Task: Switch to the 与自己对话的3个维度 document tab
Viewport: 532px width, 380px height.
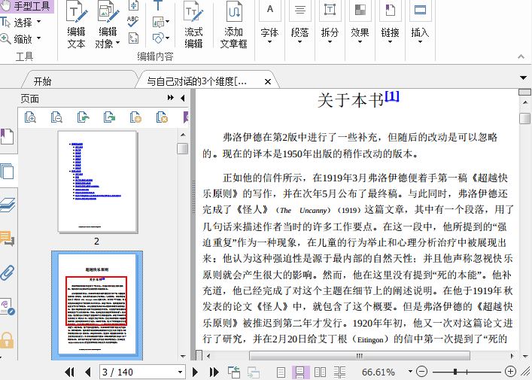Action: (197, 81)
